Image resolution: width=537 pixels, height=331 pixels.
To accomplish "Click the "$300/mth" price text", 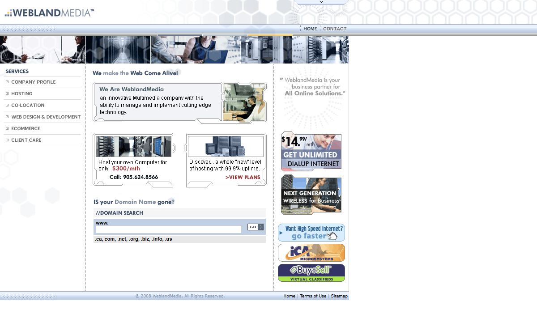I will 126,169.
